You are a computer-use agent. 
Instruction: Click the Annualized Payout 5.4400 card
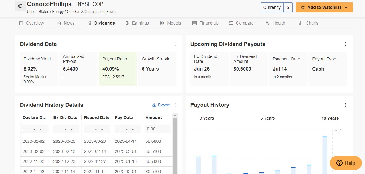coord(78,69)
